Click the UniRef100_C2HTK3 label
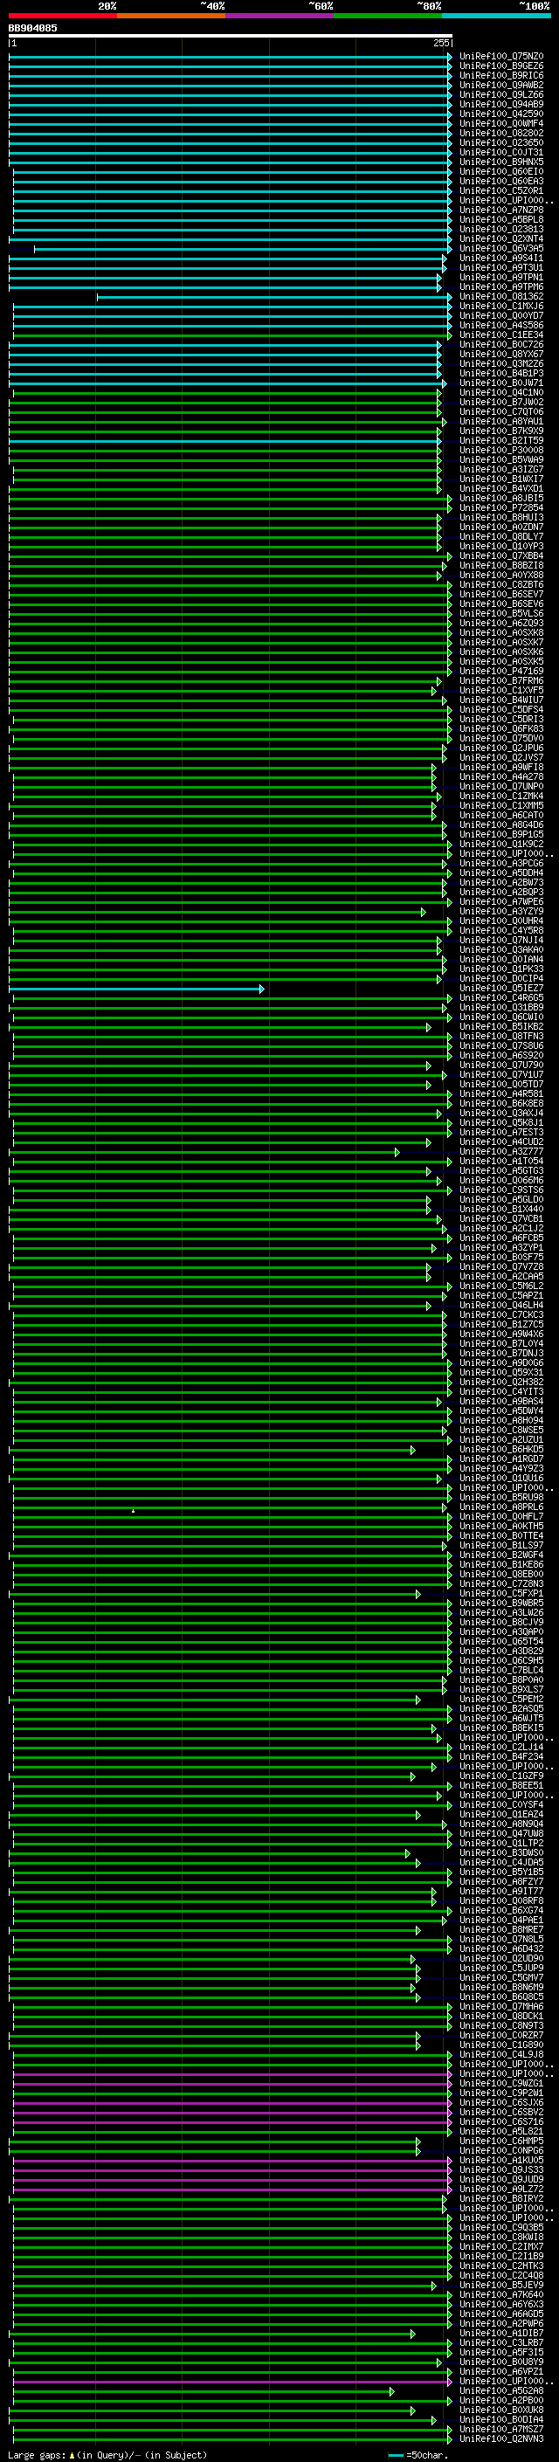This screenshot has height=2462, width=559. point(500,2266)
